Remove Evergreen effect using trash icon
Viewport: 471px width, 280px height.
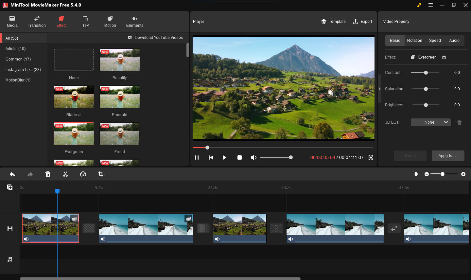coord(444,57)
